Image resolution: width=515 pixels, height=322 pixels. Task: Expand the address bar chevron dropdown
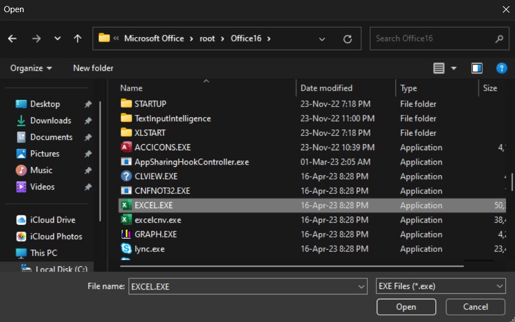coord(321,39)
